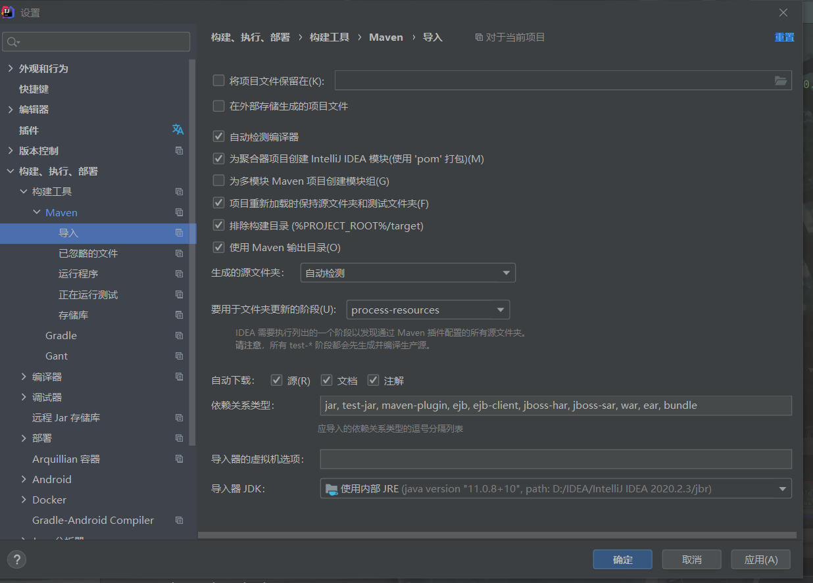This screenshot has width=813, height=583.
Task: Expand the 调试器 tree node
Action: click(24, 397)
